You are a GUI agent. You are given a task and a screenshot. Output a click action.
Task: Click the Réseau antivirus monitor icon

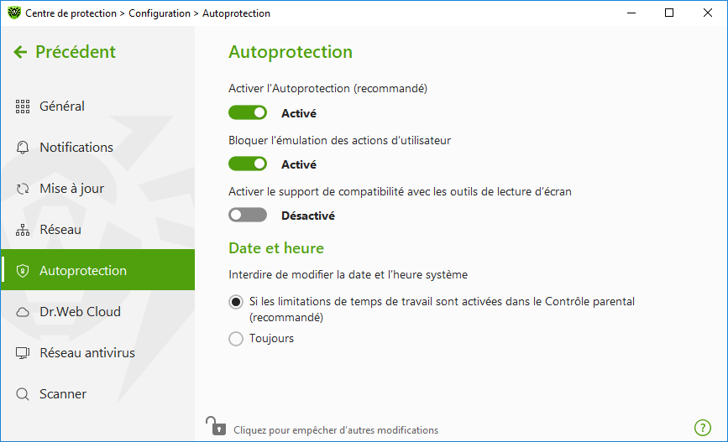coord(23,353)
